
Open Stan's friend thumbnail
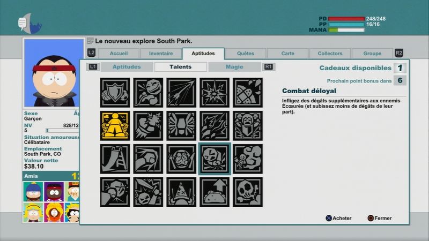(33, 192)
